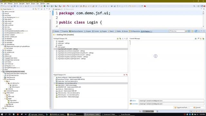Run the garbage collector trash icon

click(x=157, y=111)
